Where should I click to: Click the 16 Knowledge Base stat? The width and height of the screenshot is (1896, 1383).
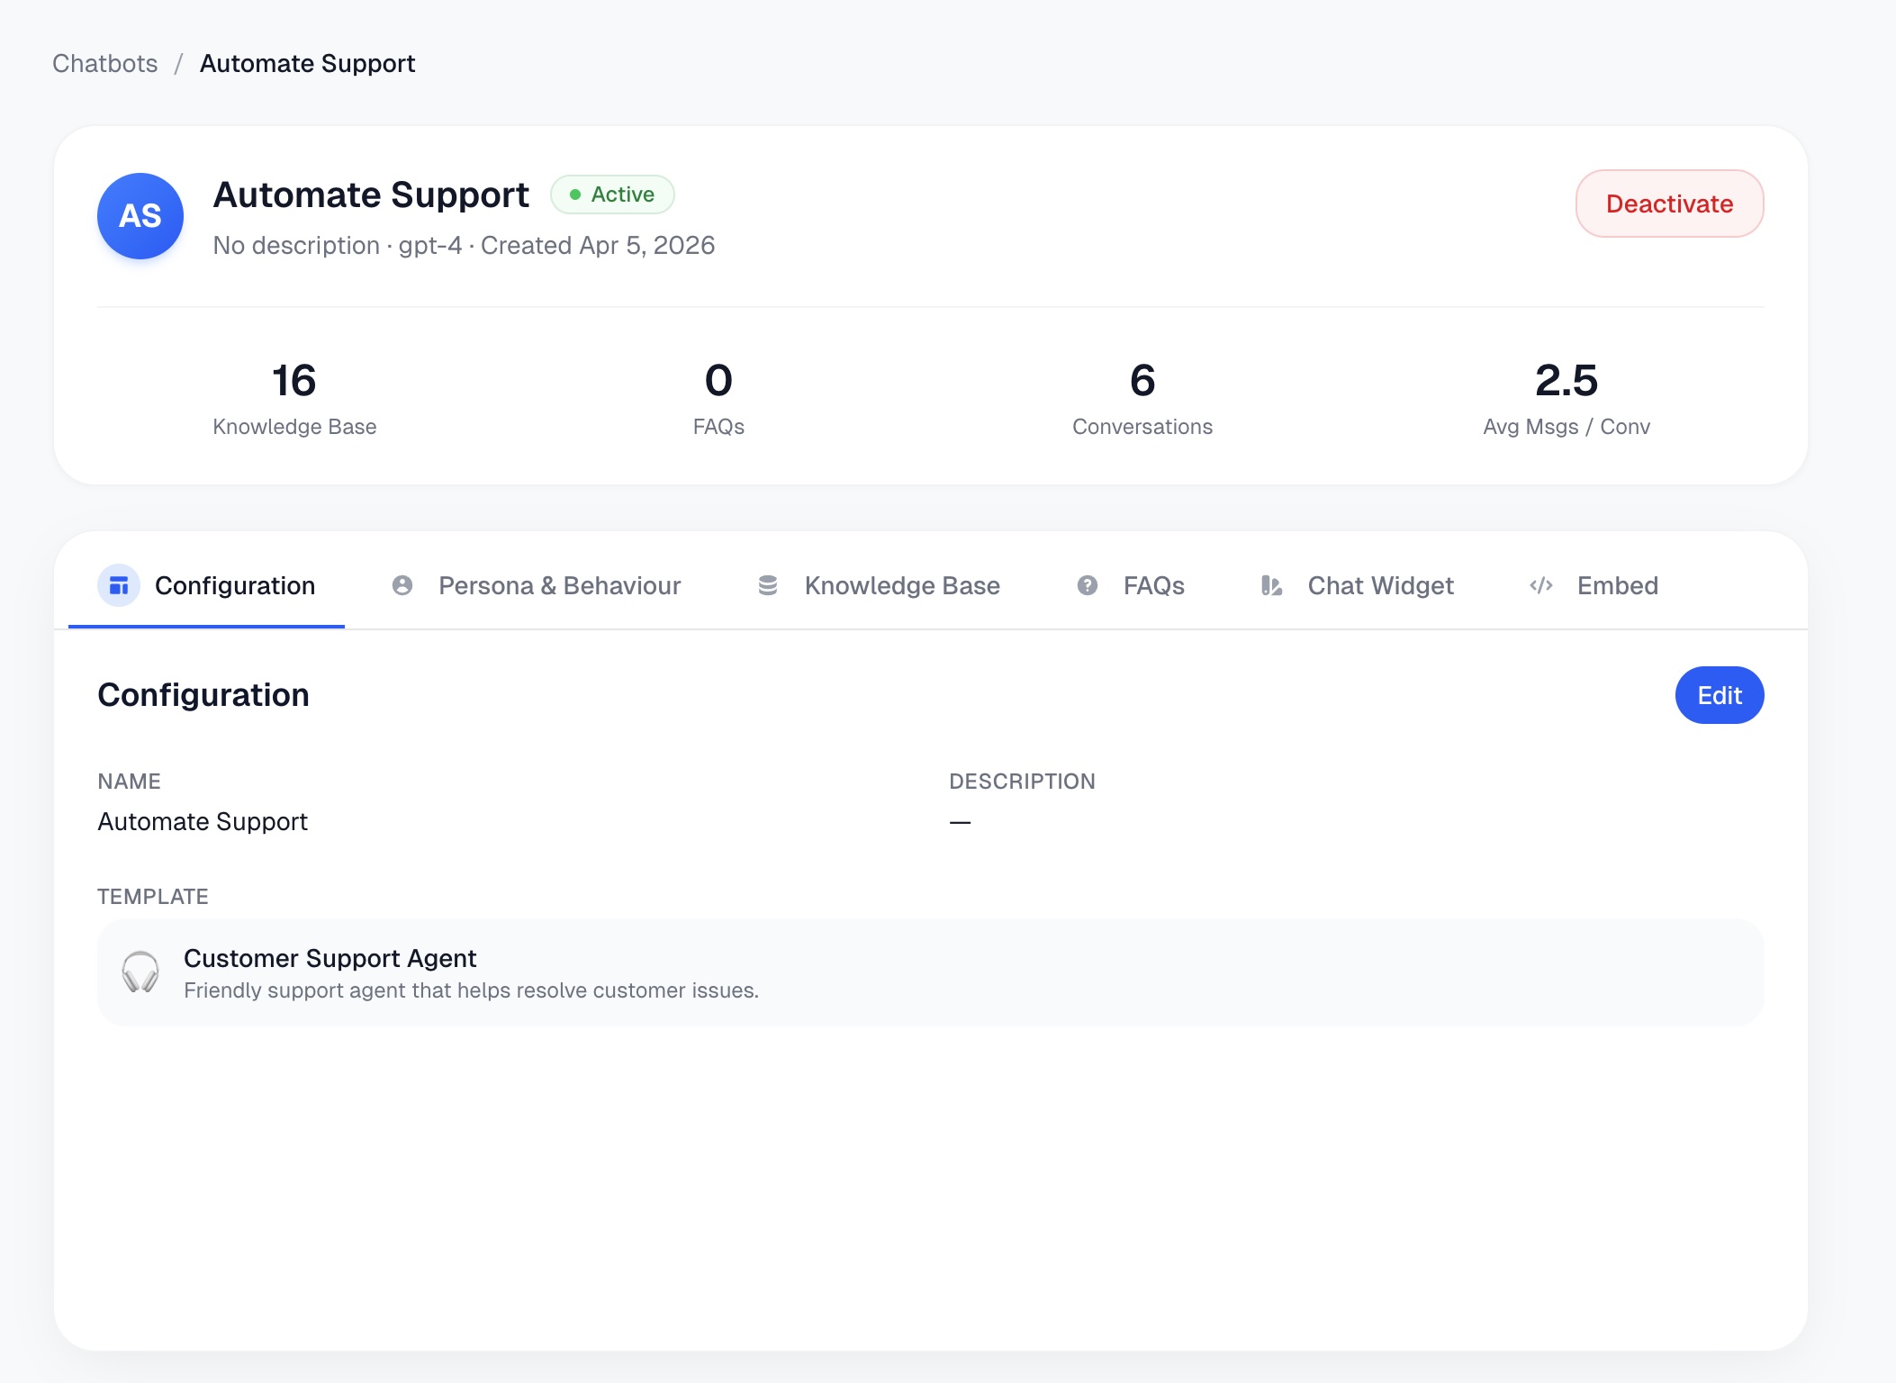point(294,397)
